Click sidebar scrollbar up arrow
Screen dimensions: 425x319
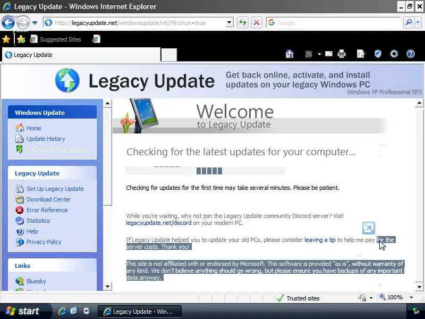(108, 103)
